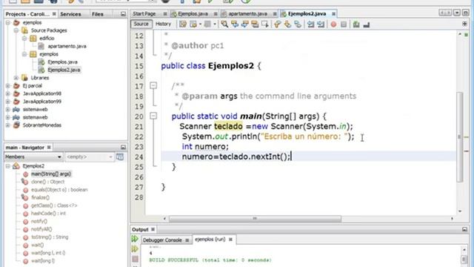The height and width of the screenshot is (267, 474).
Task: Minimize the Projects panel group
Action: [123, 14]
